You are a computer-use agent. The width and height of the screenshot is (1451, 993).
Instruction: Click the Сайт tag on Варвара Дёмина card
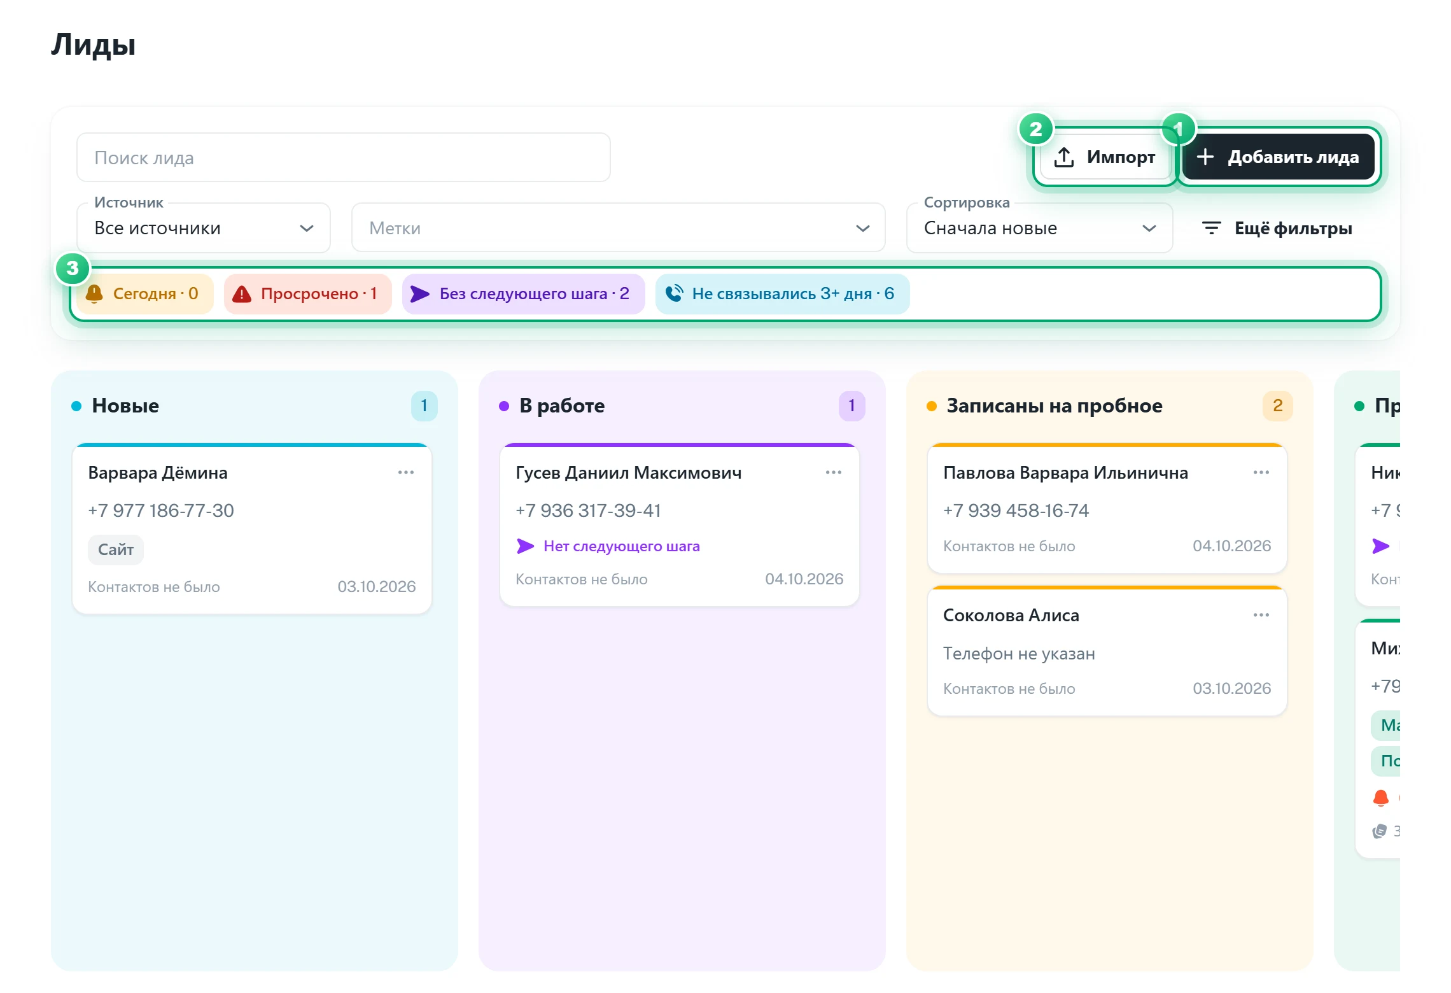pyautogui.click(x=116, y=549)
